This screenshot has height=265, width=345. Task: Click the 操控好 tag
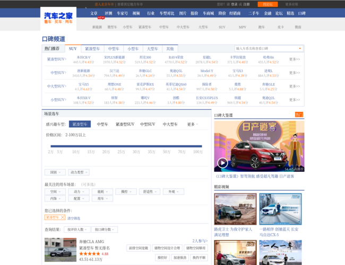pyautogui.click(x=162, y=258)
